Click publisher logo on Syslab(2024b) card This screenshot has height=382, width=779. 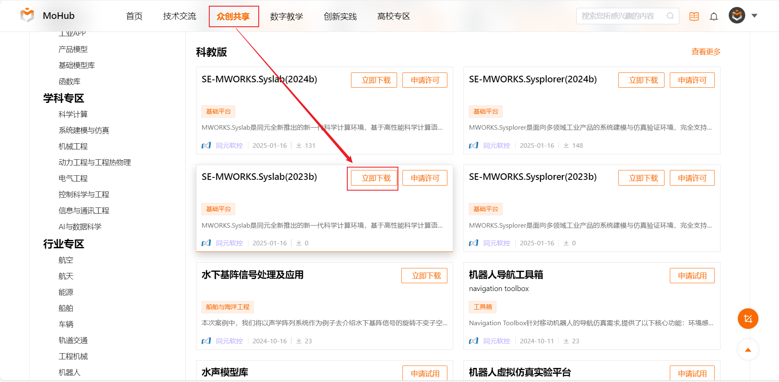(x=206, y=145)
